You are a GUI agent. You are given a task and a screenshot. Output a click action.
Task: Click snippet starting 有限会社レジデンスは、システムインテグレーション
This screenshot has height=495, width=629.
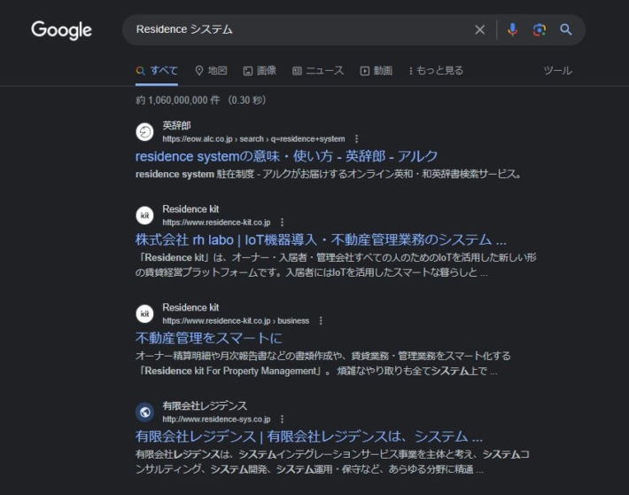click(x=332, y=461)
